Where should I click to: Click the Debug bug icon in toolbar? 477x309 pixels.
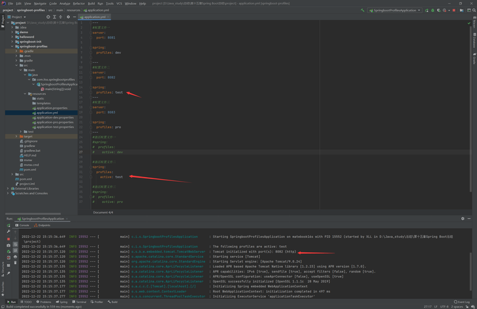(433, 10)
